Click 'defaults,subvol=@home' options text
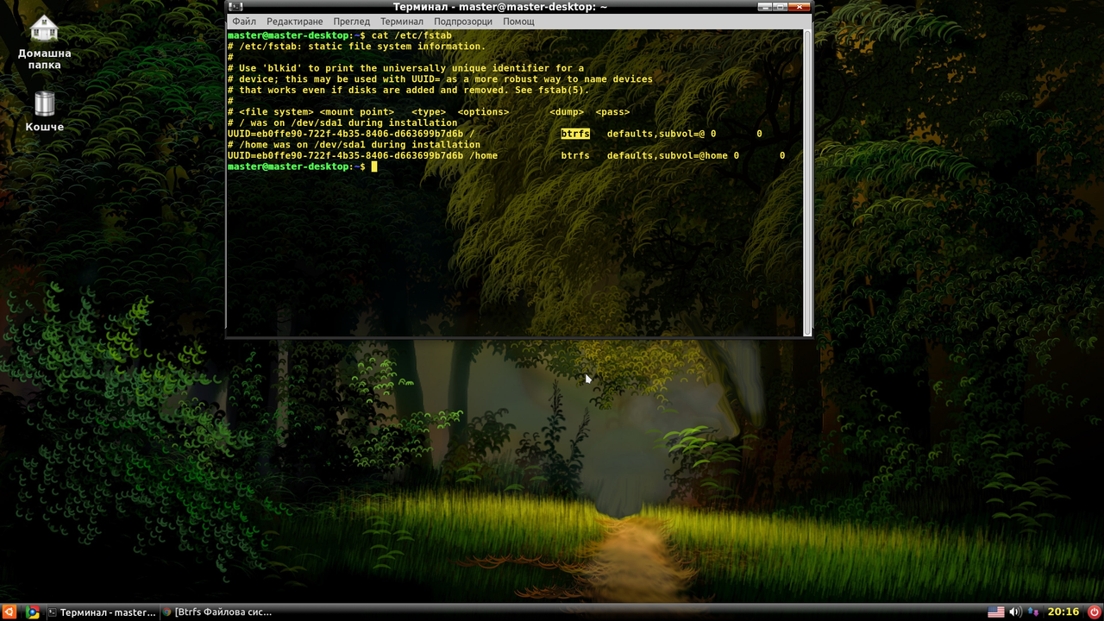Screen dimensions: 1104x621 [x=668, y=155]
